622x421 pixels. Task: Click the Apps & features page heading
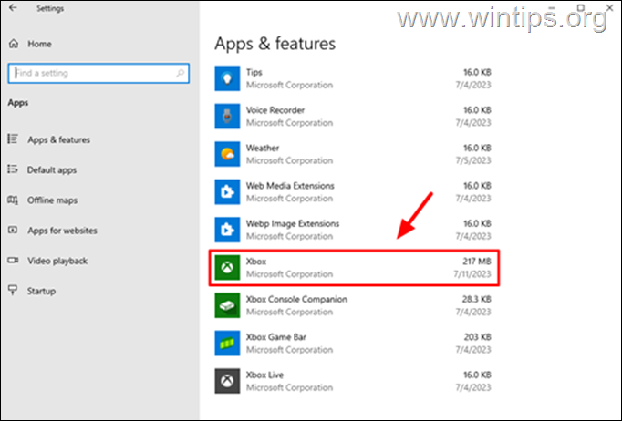pyautogui.click(x=275, y=44)
